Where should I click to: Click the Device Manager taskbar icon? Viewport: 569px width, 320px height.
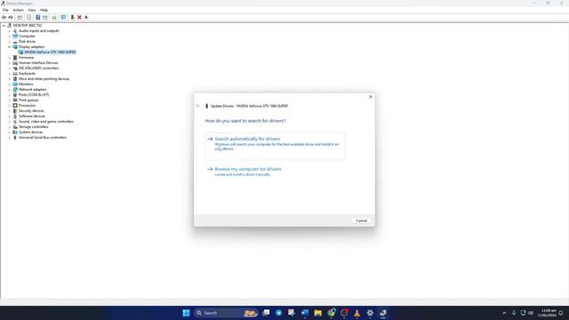[383, 313]
